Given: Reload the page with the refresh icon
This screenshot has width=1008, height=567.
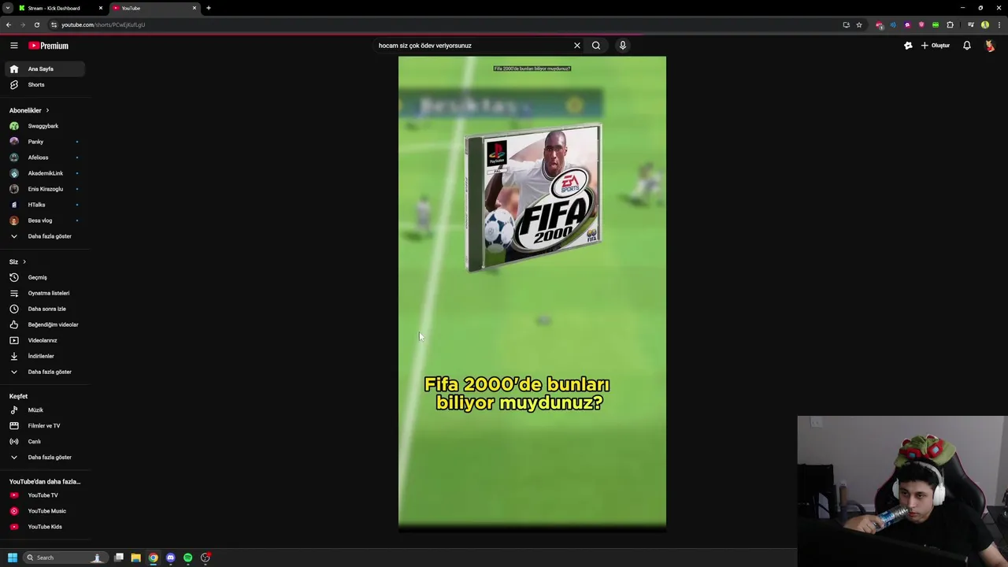Looking at the screenshot, I should coord(37,24).
